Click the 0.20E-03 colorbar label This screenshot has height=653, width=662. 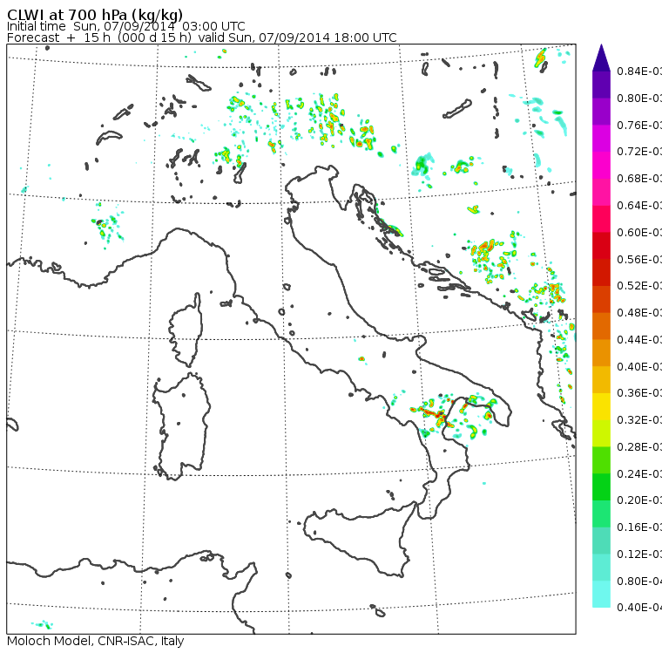(x=639, y=500)
